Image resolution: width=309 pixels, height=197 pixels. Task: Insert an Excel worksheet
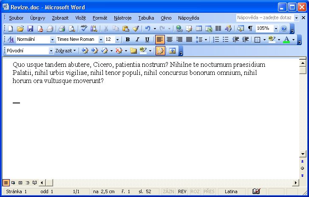coord(209,29)
